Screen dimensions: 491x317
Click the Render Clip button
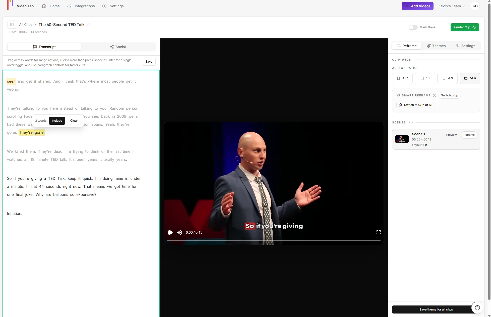tap(465, 27)
